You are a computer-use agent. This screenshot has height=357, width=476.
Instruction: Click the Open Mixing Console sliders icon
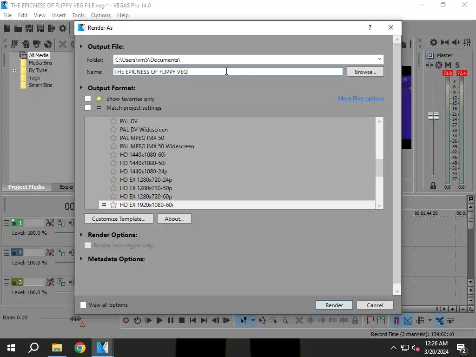pyautogui.click(x=467, y=42)
